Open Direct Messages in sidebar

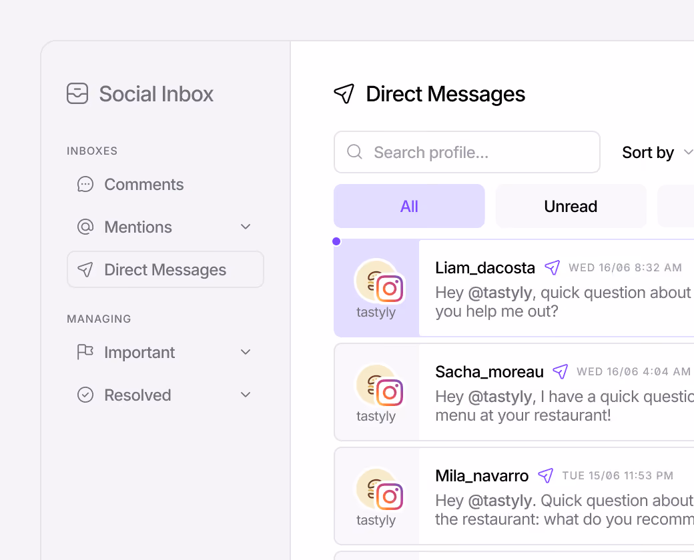pyautogui.click(x=165, y=269)
